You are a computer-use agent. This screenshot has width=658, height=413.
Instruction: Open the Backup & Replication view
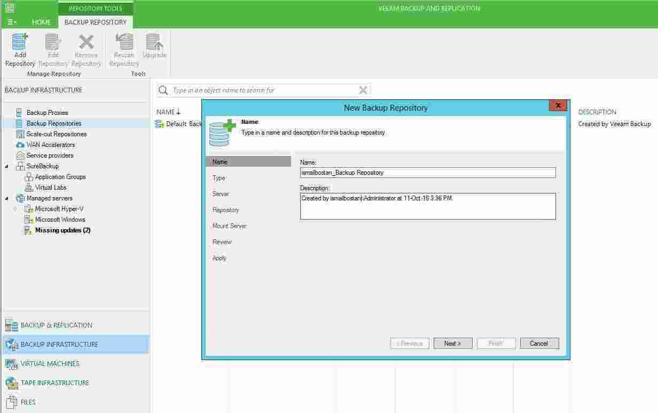point(56,325)
